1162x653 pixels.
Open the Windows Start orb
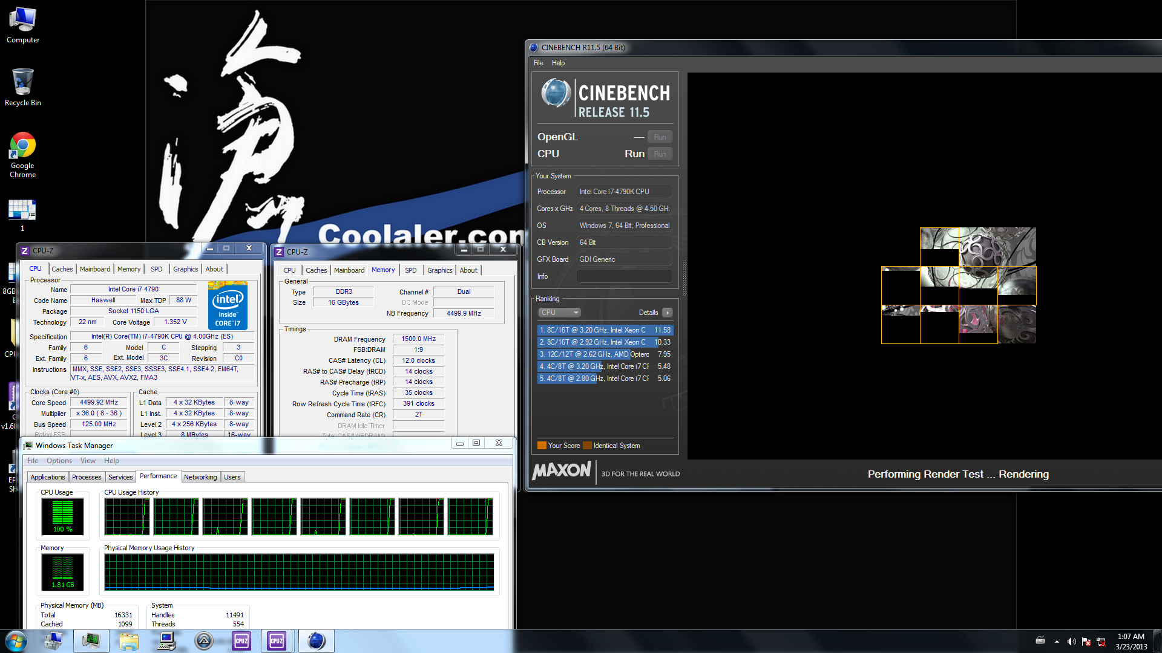[16, 641]
